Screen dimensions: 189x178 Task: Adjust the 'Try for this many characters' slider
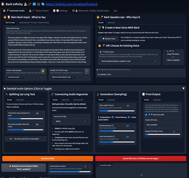(x=26, y=119)
